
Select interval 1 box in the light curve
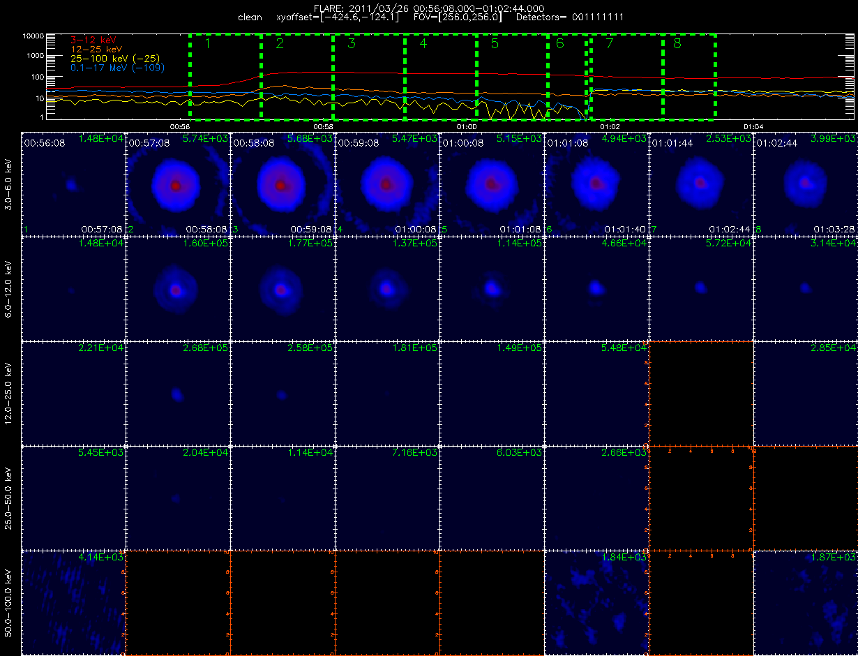coord(225,76)
